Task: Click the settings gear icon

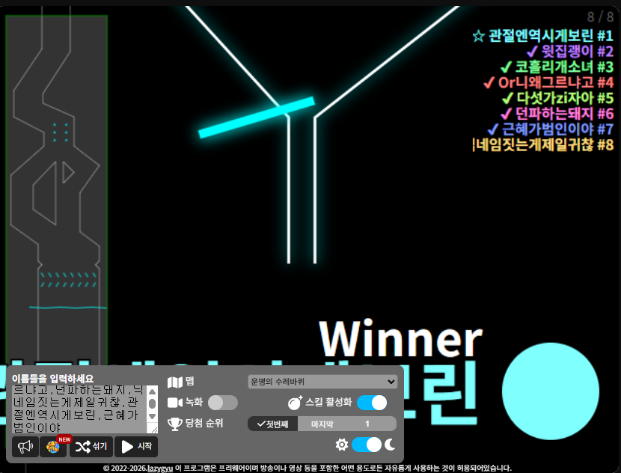Action: click(x=342, y=445)
